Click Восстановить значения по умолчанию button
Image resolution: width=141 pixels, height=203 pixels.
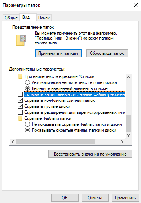90,154
